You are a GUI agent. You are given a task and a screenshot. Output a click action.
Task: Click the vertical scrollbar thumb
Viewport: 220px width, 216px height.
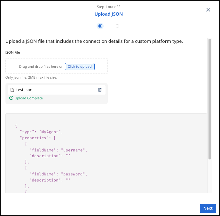(210, 99)
